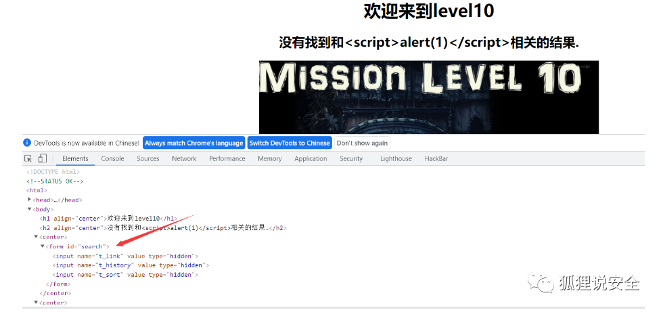Screen dimensions: 661x312
Task: Switch to the Console tab
Action: click(x=112, y=158)
